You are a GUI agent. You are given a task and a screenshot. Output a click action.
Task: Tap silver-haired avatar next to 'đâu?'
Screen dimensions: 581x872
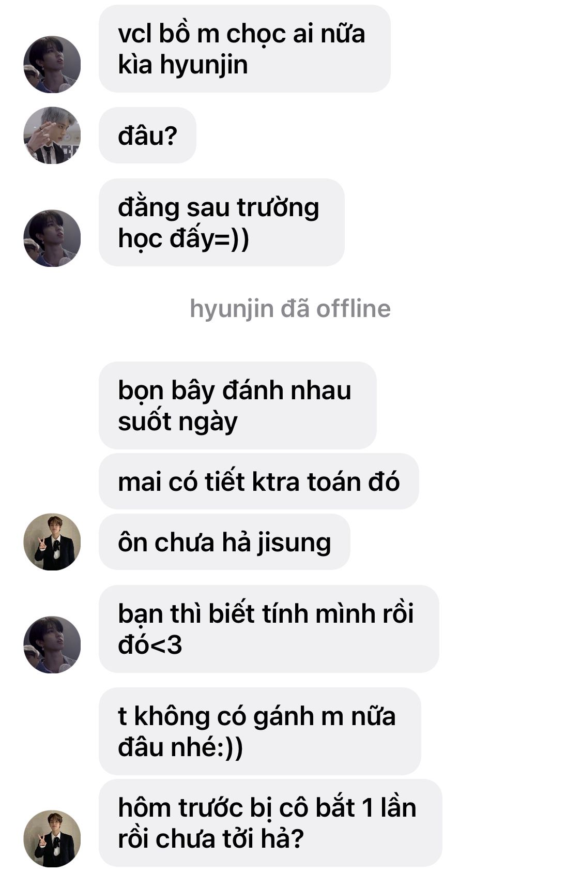tap(52, 136)
